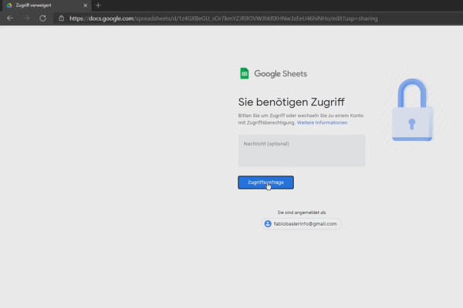Image resolution: width=463 pixels, height=308 pixels.
Task: Click the green Google Sheets logo icon
Action: (245, 73)
